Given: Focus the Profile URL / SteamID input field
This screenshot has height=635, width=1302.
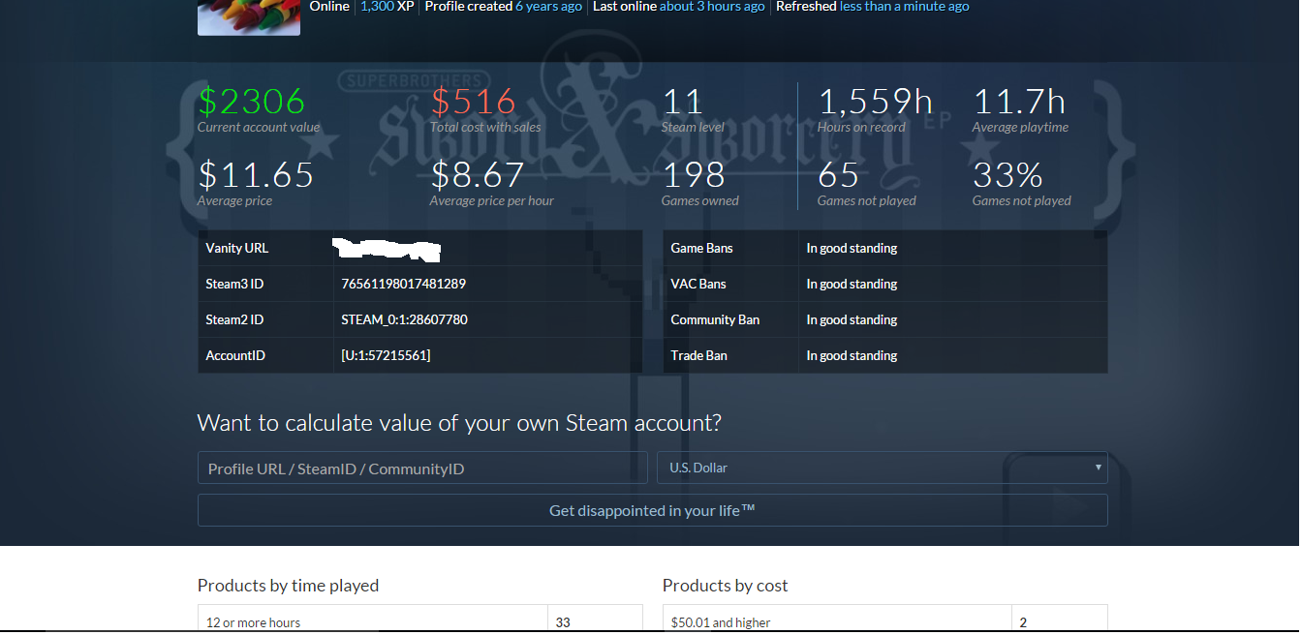Looking at the screenshot, I should tap(422, 469).
